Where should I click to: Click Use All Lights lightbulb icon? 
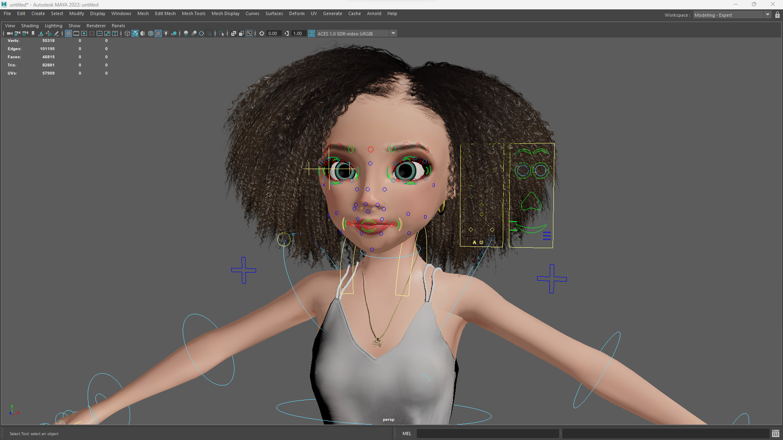[166, 33]
